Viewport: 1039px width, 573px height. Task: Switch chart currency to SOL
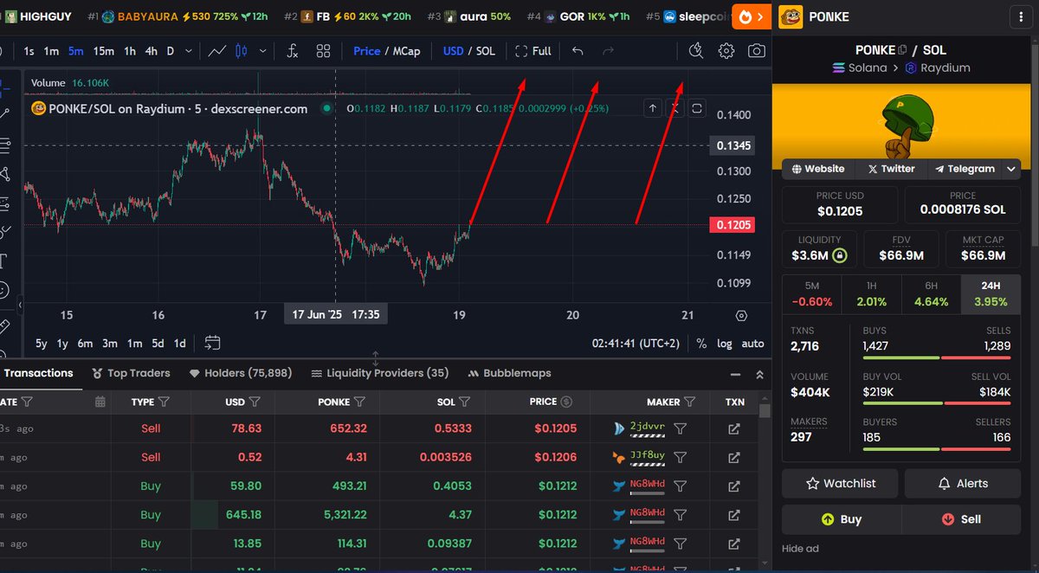click(x=486, y=51)
